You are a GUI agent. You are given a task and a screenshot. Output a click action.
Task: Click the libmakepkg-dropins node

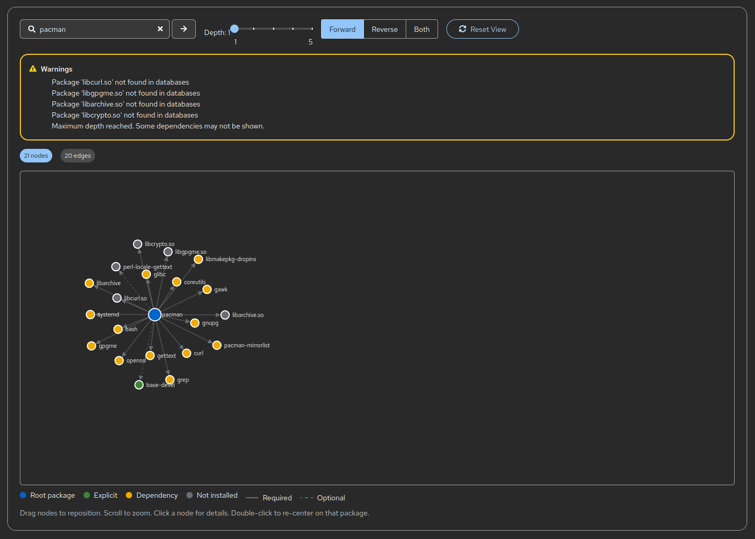pyautogui.click(x=198, y=260)
